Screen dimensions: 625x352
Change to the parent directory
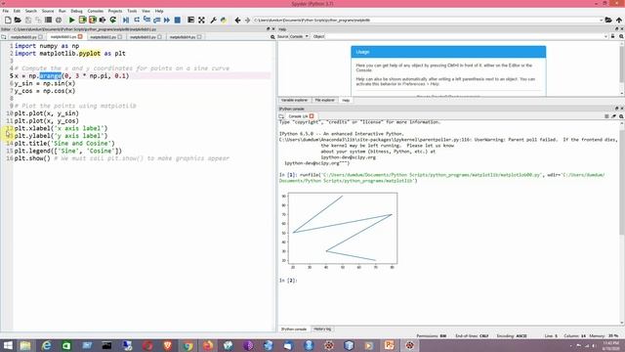click(618, 20)
